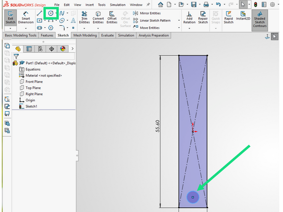The width and height of the screenshot is (283, 212).
Task: Undo the last action
Action: pyautogui.click(x=218, y=4)
